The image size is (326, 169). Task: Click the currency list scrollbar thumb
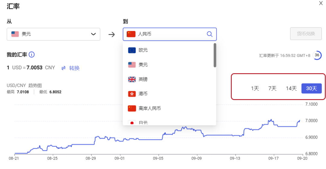[215, 55]
